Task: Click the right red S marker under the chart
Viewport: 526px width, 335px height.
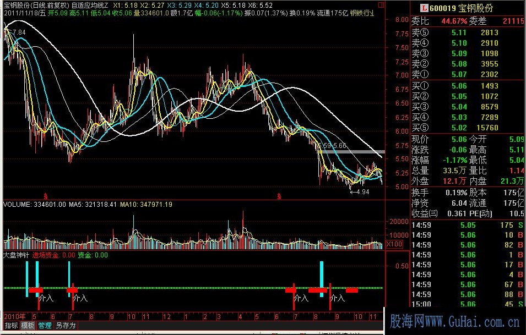Action: tap(279, 196)
